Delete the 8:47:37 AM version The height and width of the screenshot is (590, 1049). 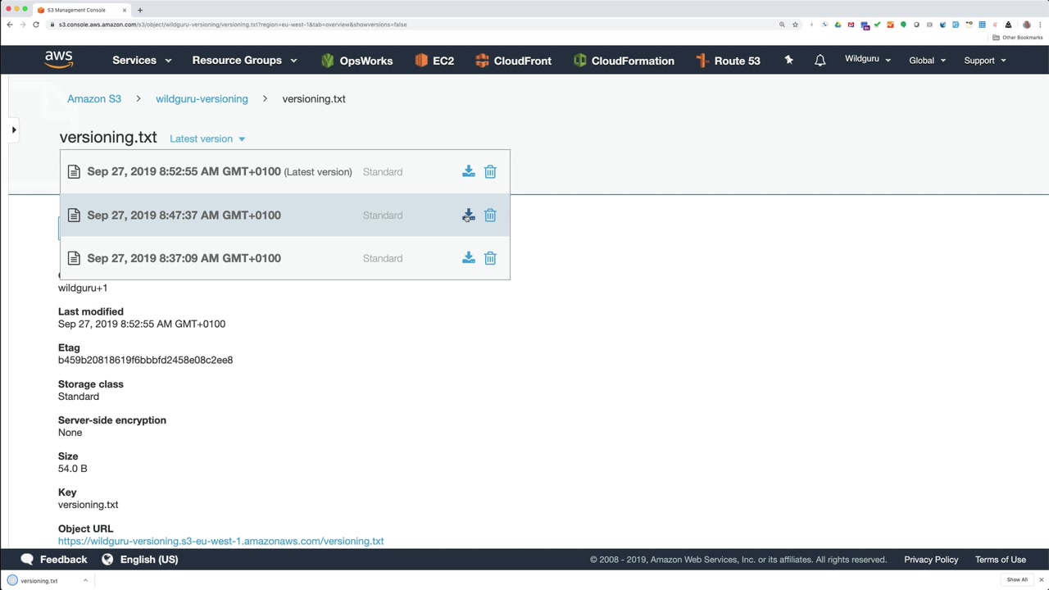coord(490,215)
